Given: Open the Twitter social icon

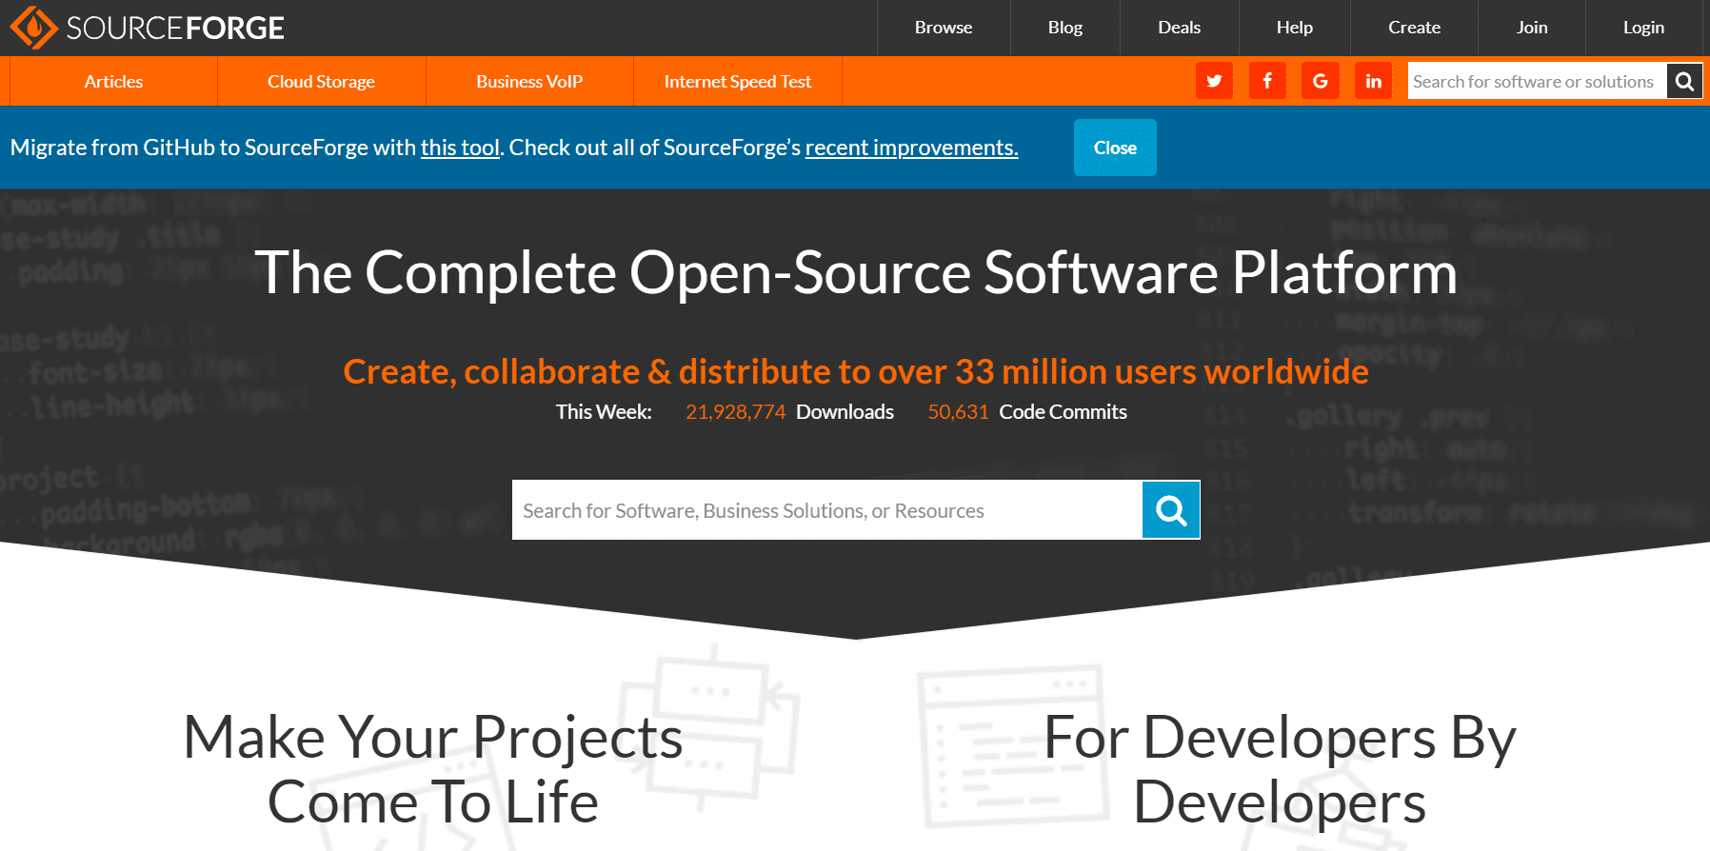Looking at the screenshot, I should pos(1214,81).
